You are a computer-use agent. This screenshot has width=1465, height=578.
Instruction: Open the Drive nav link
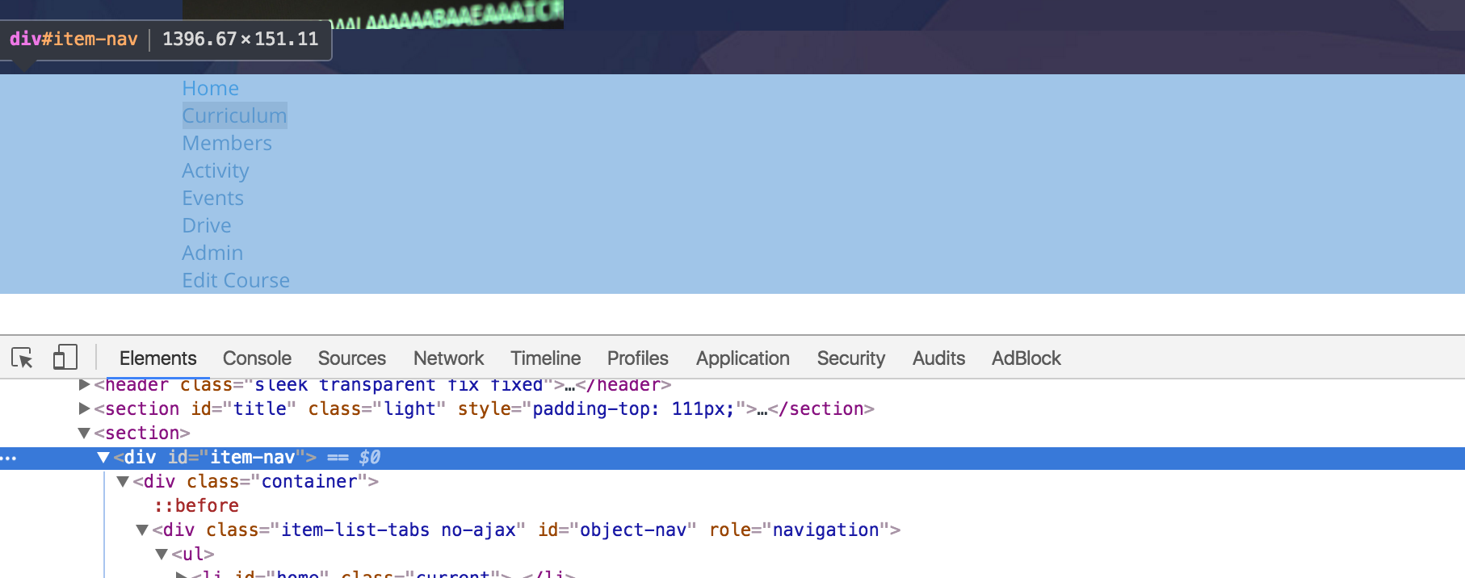(x=207, y=225)
